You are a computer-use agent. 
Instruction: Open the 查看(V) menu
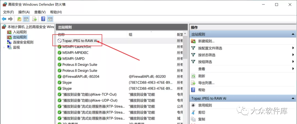40,12
